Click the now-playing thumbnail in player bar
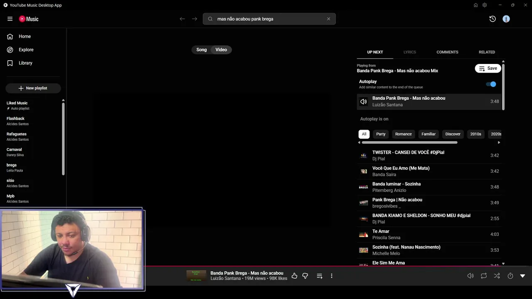The width and height of the screenshot is (532, 299). pyautogui.click(x=196, y=276)
